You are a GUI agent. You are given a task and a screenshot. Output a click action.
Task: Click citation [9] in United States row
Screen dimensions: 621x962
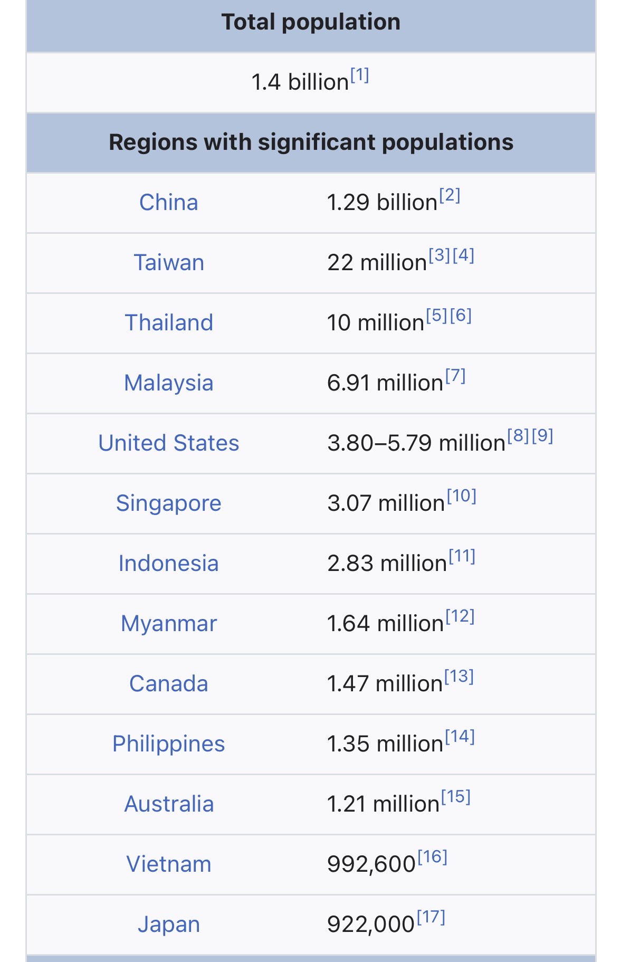pyautogui.click(x=542, y=436)
